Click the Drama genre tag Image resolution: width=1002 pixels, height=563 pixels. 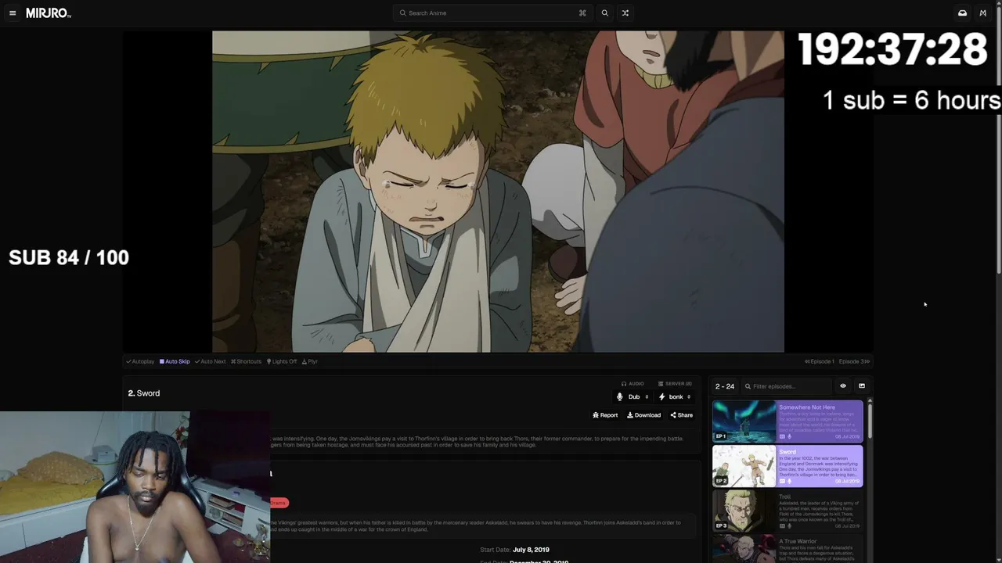click(279, 503)
